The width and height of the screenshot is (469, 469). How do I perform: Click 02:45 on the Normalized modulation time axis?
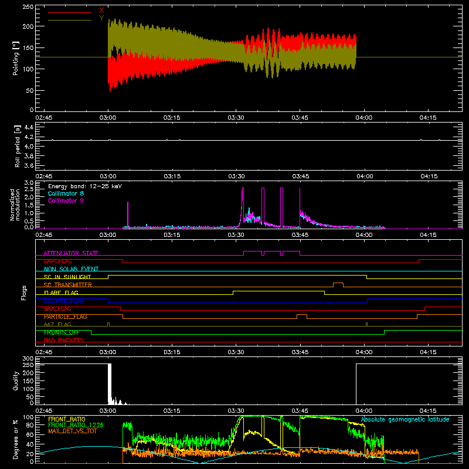43,235
